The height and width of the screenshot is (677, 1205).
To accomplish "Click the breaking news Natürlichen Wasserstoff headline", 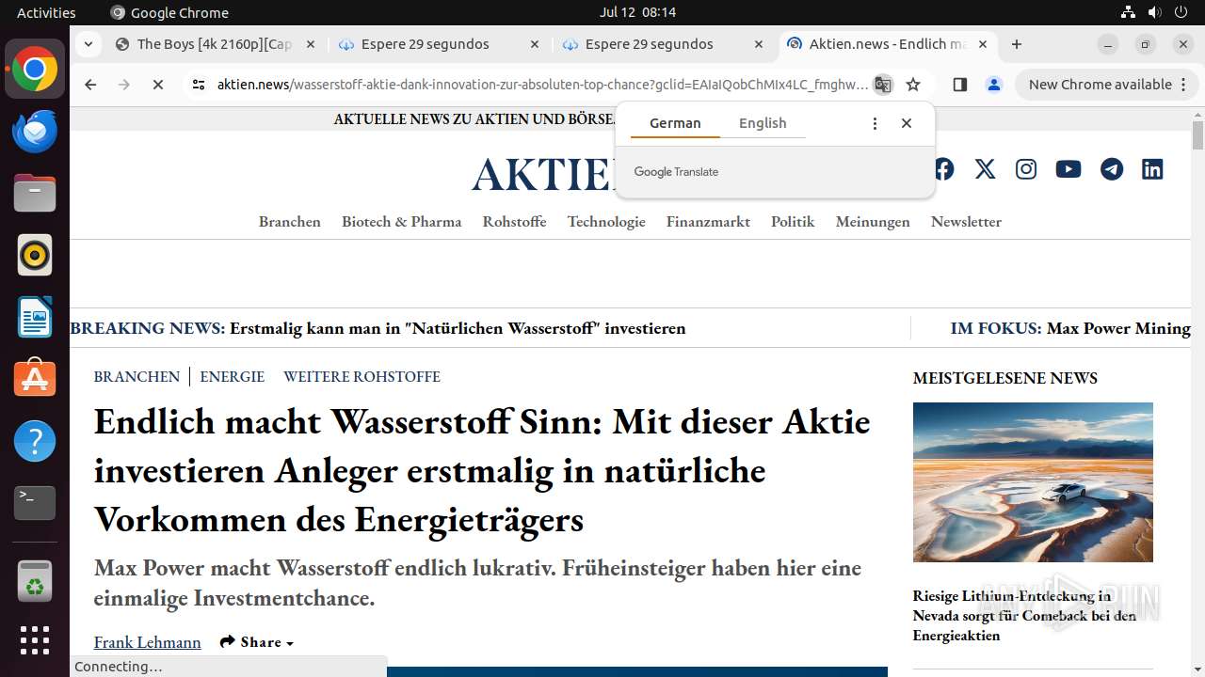I will pos(458,328).
